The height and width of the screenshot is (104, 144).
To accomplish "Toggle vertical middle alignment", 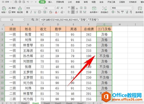I will tap(73, 8).
